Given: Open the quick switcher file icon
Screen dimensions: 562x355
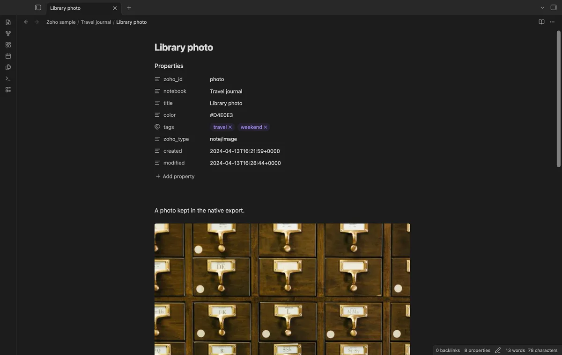Looking at the screenshot, I should click(8, 22).
